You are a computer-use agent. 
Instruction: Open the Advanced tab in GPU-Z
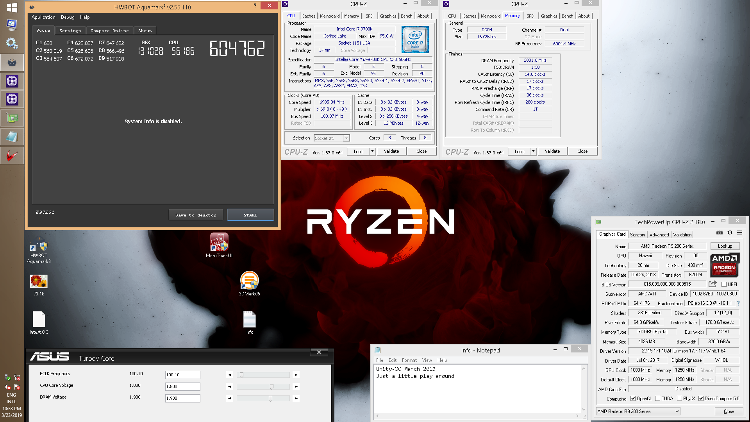coord(659,235)
